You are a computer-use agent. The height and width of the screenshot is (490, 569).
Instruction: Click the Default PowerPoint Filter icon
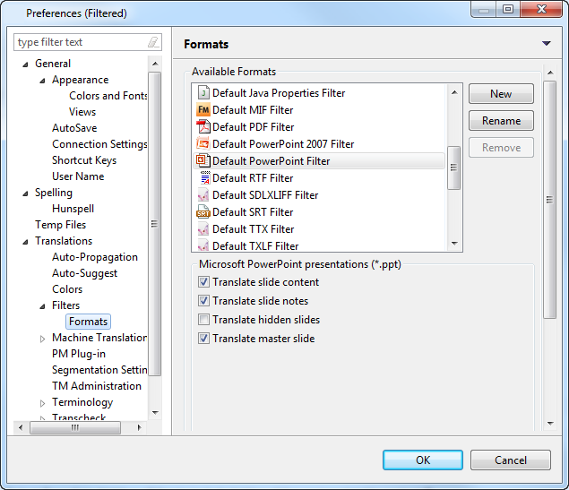click(203, 160)
